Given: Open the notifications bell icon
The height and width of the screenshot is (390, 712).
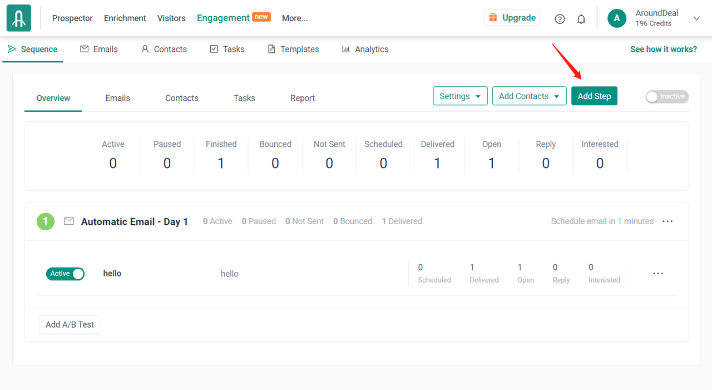Looking at the screenshot, I should pos(581,19).
